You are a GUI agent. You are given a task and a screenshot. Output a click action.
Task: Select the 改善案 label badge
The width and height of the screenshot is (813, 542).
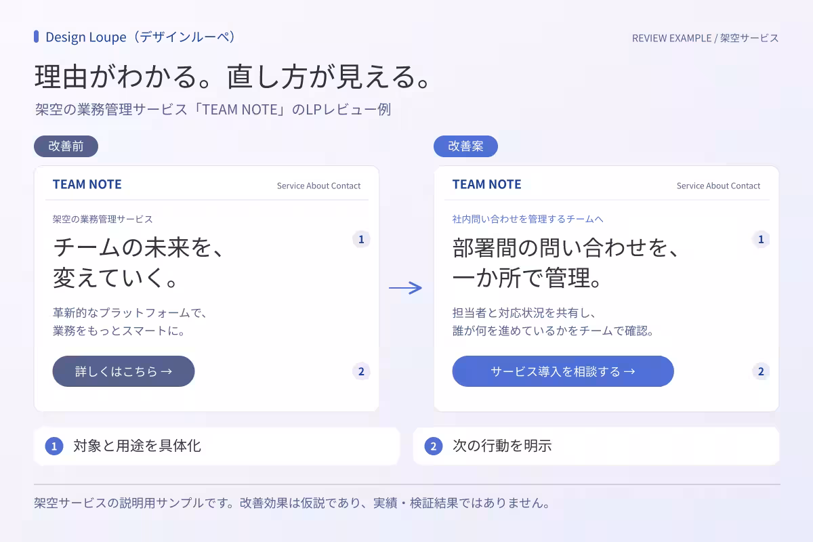pos(465,146)
